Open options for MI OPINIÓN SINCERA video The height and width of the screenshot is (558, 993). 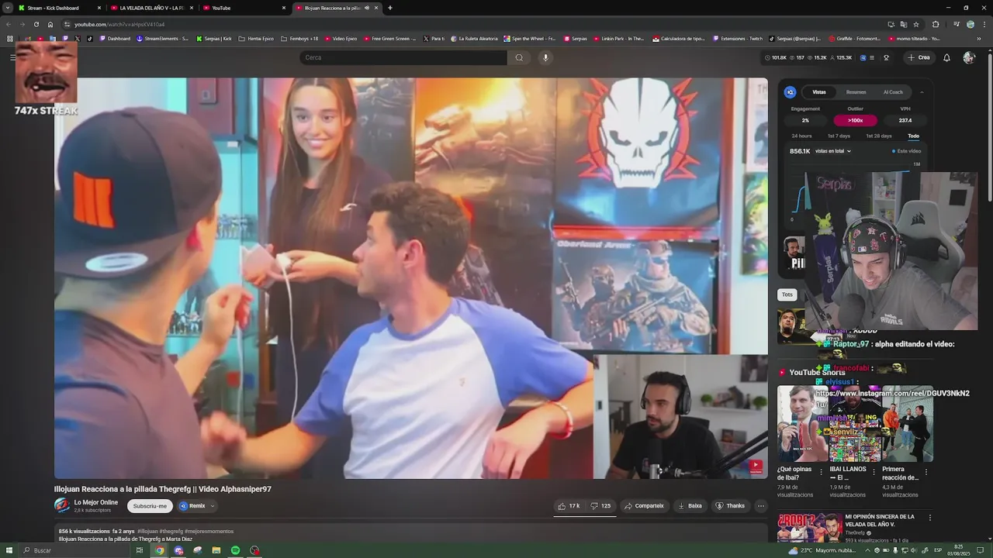tap(929, 518)
